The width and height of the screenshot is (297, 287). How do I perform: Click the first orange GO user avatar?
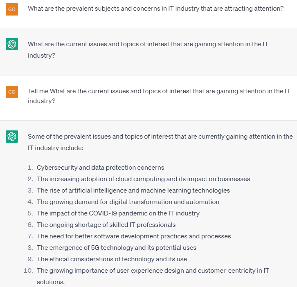pyautogui.click(x=12, y=9)
